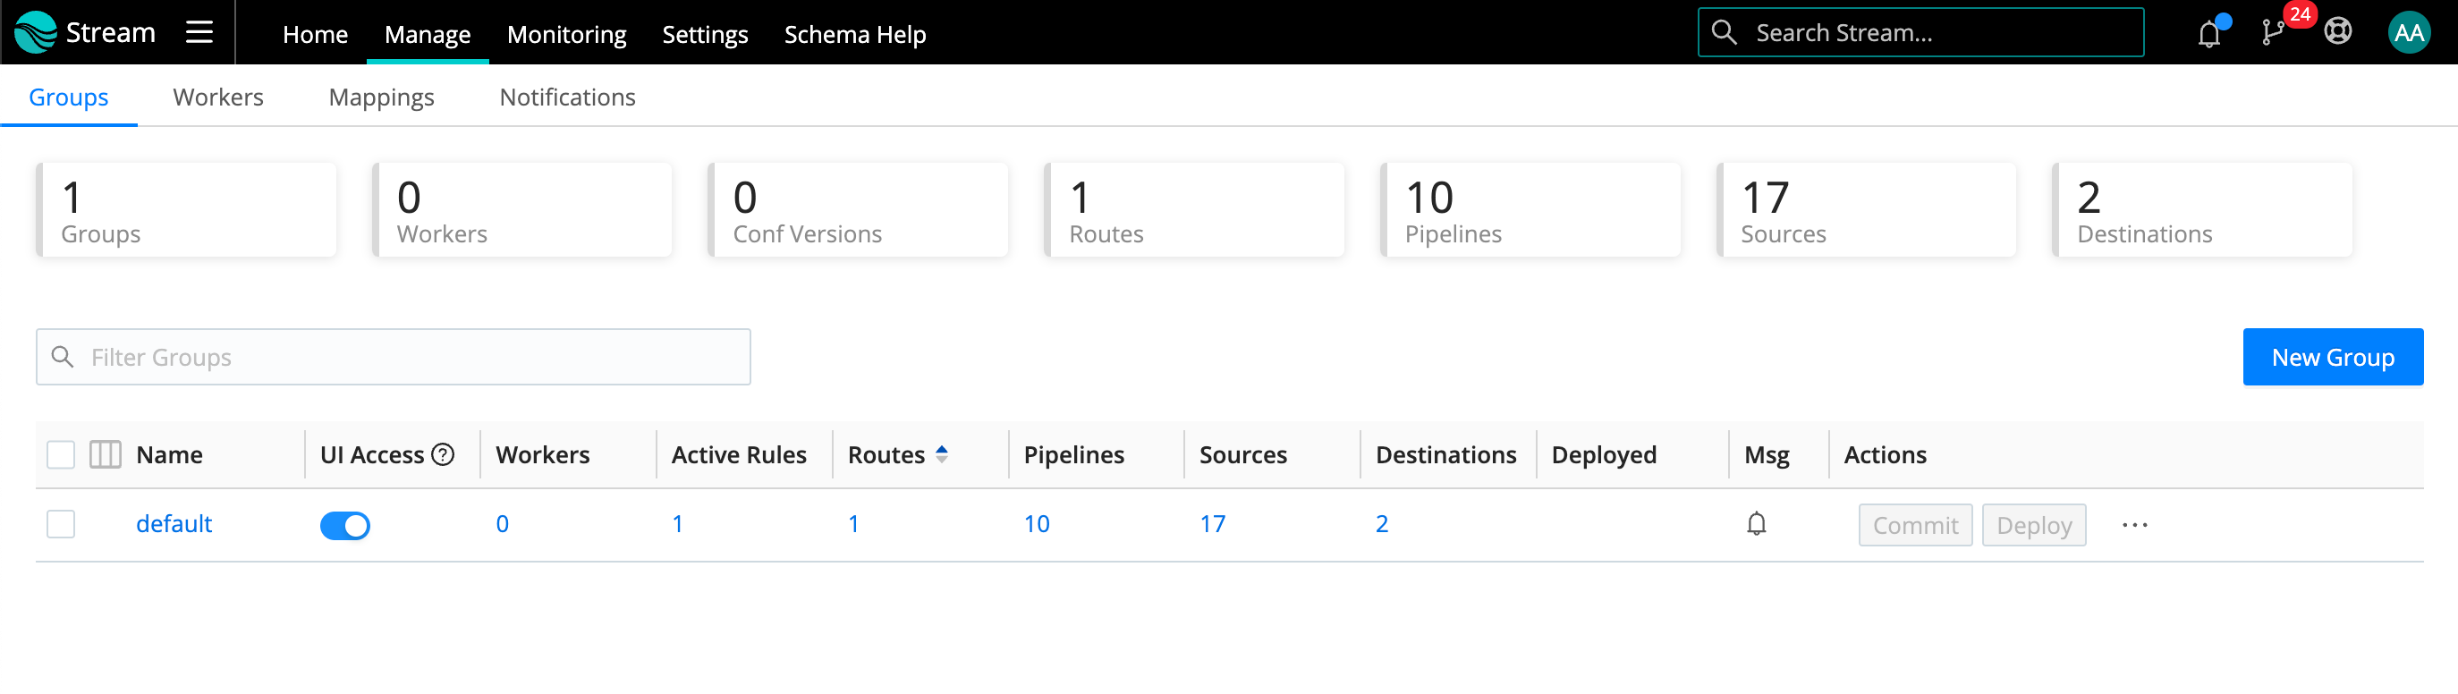Open default group's Destinations count 2
2458x694 pixels.
click(1382, 524)
